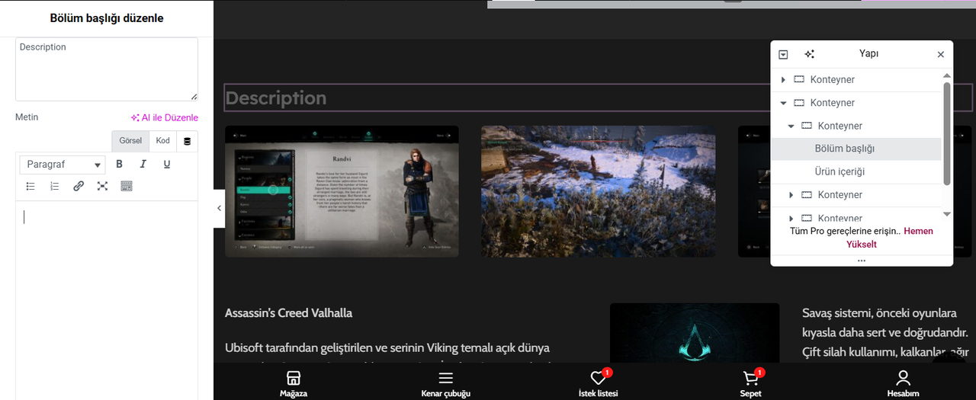Open dynamic tags database icon

tap(188, 141)
